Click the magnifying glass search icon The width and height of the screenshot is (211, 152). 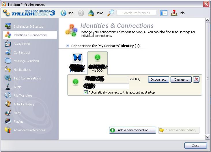[111, 13]
